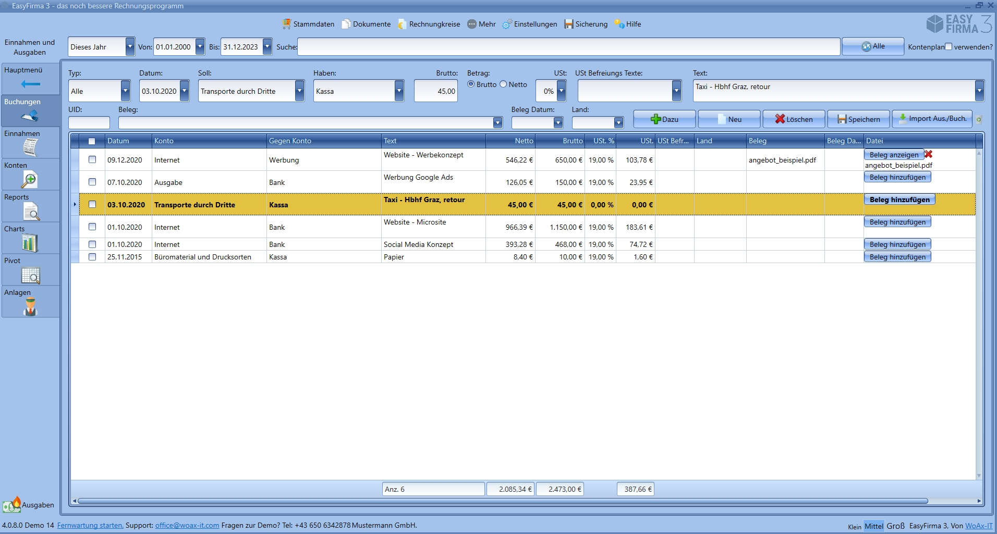Check the row dated 09.12.2020
The width and height of the screenshot is (997, 534).
point(92,159)
